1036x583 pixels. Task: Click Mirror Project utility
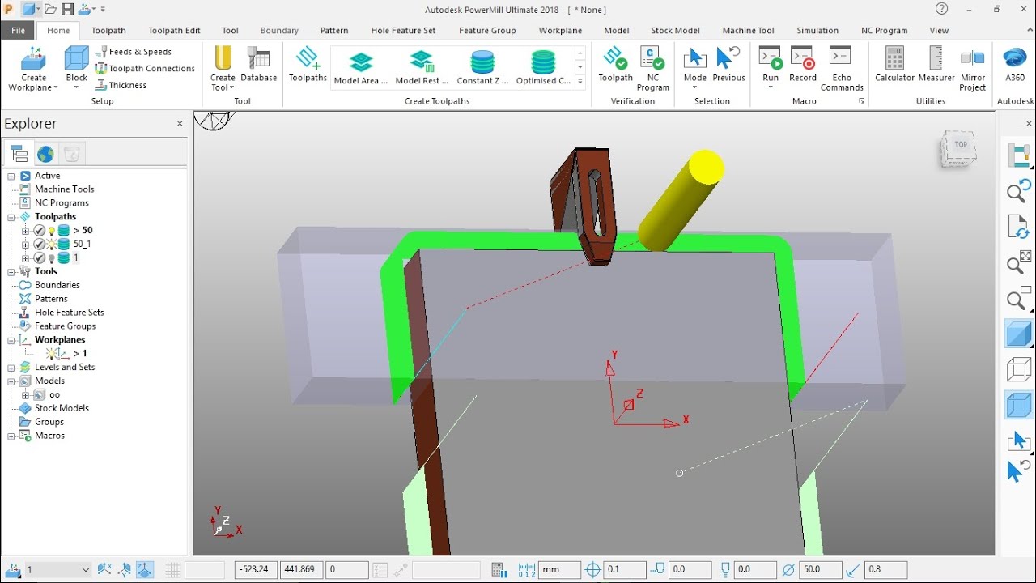tap(972, 68)
